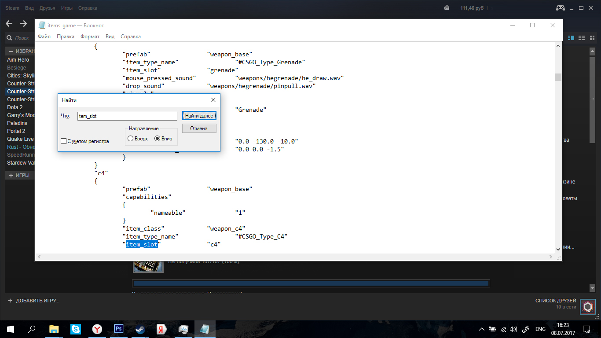Open battery status tray icon

click(492, 329)
